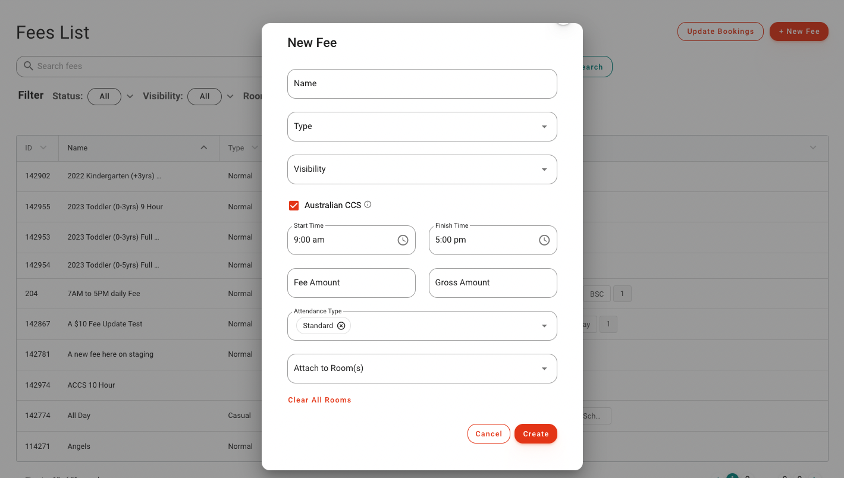Select the Gross Amount field

pyautogui.click(x=492, y=283)
